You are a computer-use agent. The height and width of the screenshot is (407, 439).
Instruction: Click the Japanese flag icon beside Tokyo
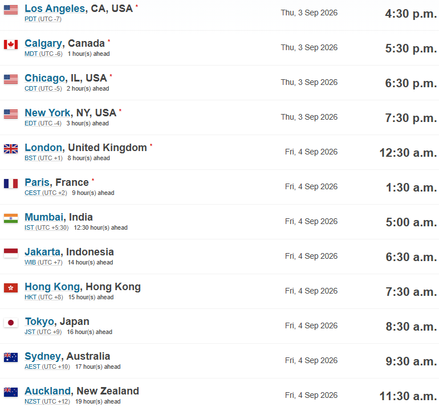tap(11, 323)
